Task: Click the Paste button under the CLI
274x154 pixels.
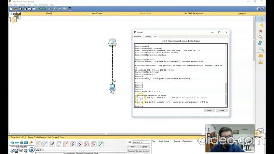Action: coord(222,110)
